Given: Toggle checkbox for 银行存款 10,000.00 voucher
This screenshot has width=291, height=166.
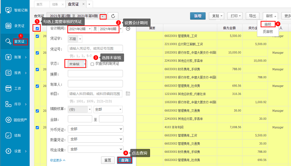Looking at the screenshot, I should [37, 53].
